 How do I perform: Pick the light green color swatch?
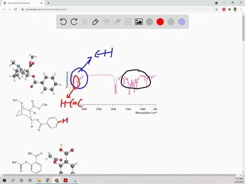click(171, 22)
